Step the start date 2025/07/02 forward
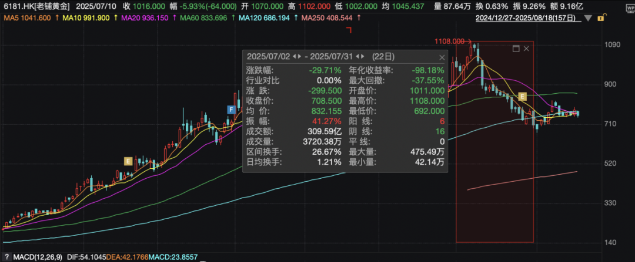Viewport: 635px width, 262px height. (x=299, y=57)
